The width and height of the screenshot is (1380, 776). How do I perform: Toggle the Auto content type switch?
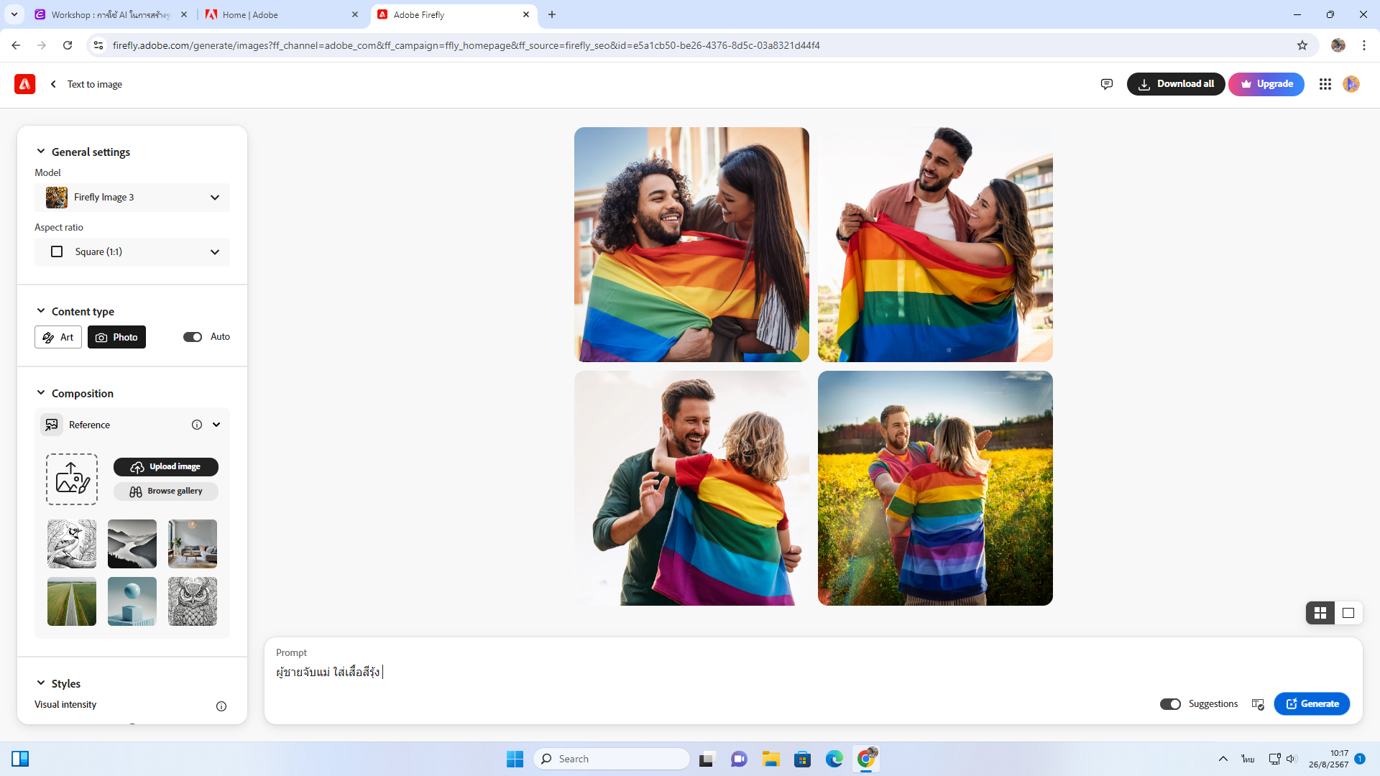click(193, 337)
